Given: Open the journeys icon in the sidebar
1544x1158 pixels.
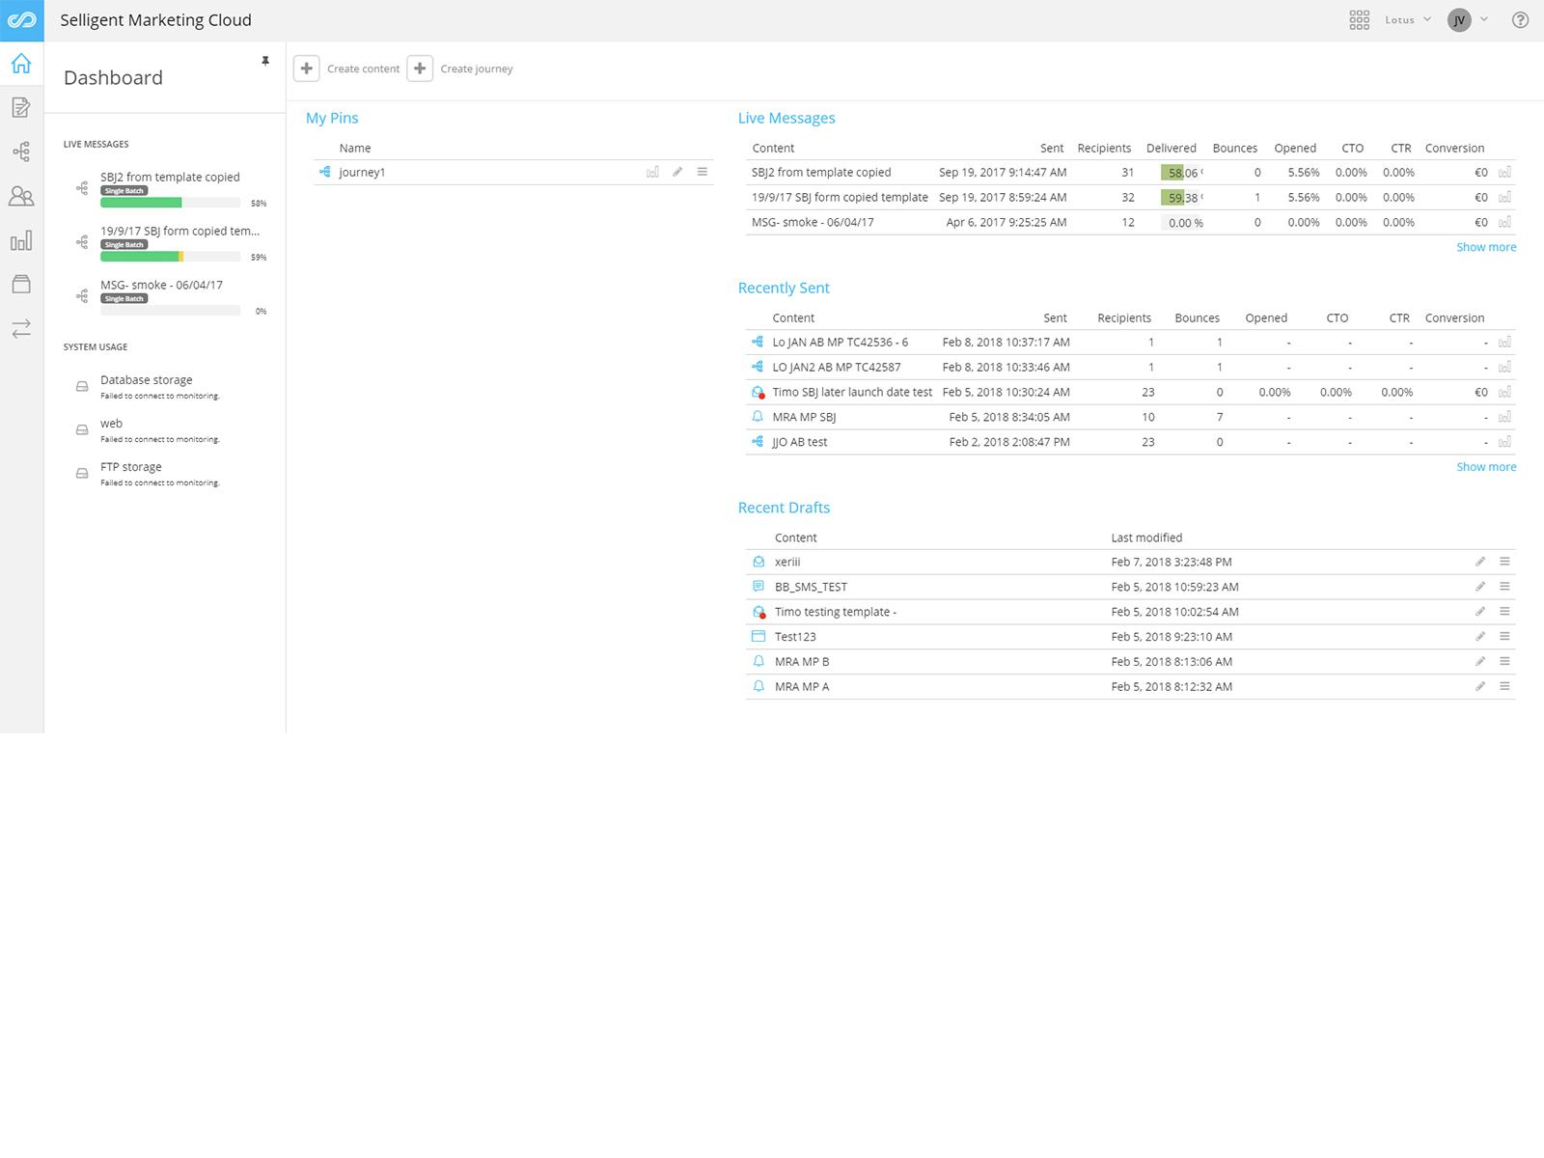Looking at the screenshot, I should click(21, 151).
